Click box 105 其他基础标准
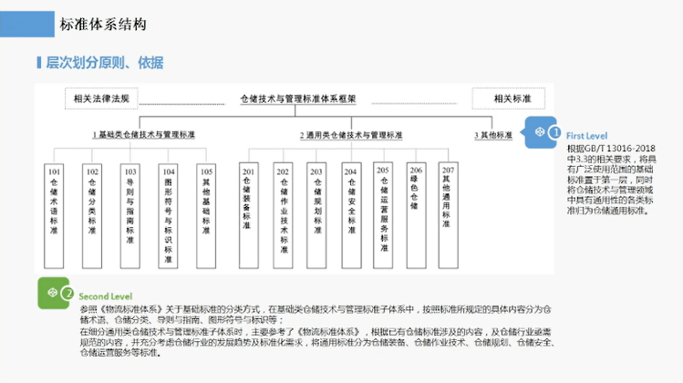 (x=206, y=216)
